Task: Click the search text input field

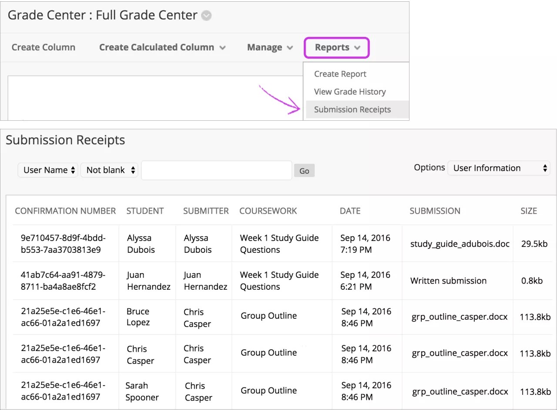Action: point(216,170)
